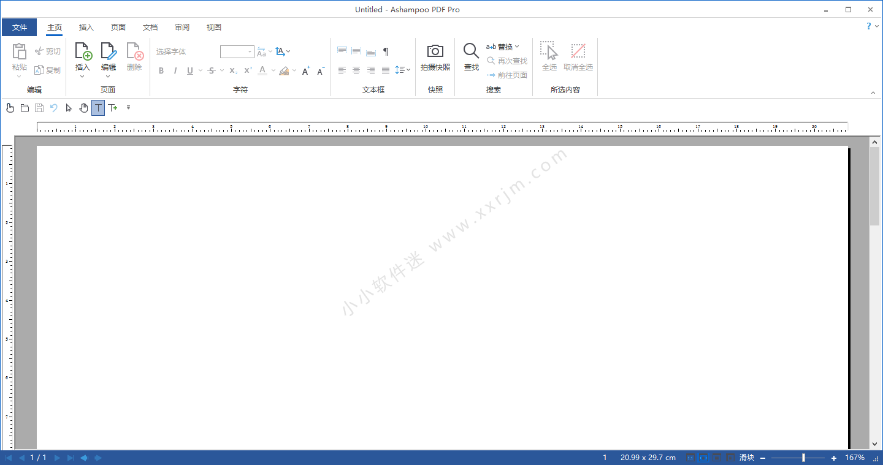
Task: Click the zoom slider handle
Action: [x=803, y=458]
